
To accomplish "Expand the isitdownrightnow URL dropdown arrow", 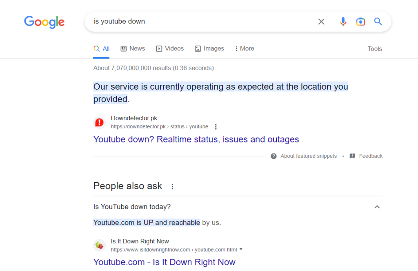I will (241, 249).
